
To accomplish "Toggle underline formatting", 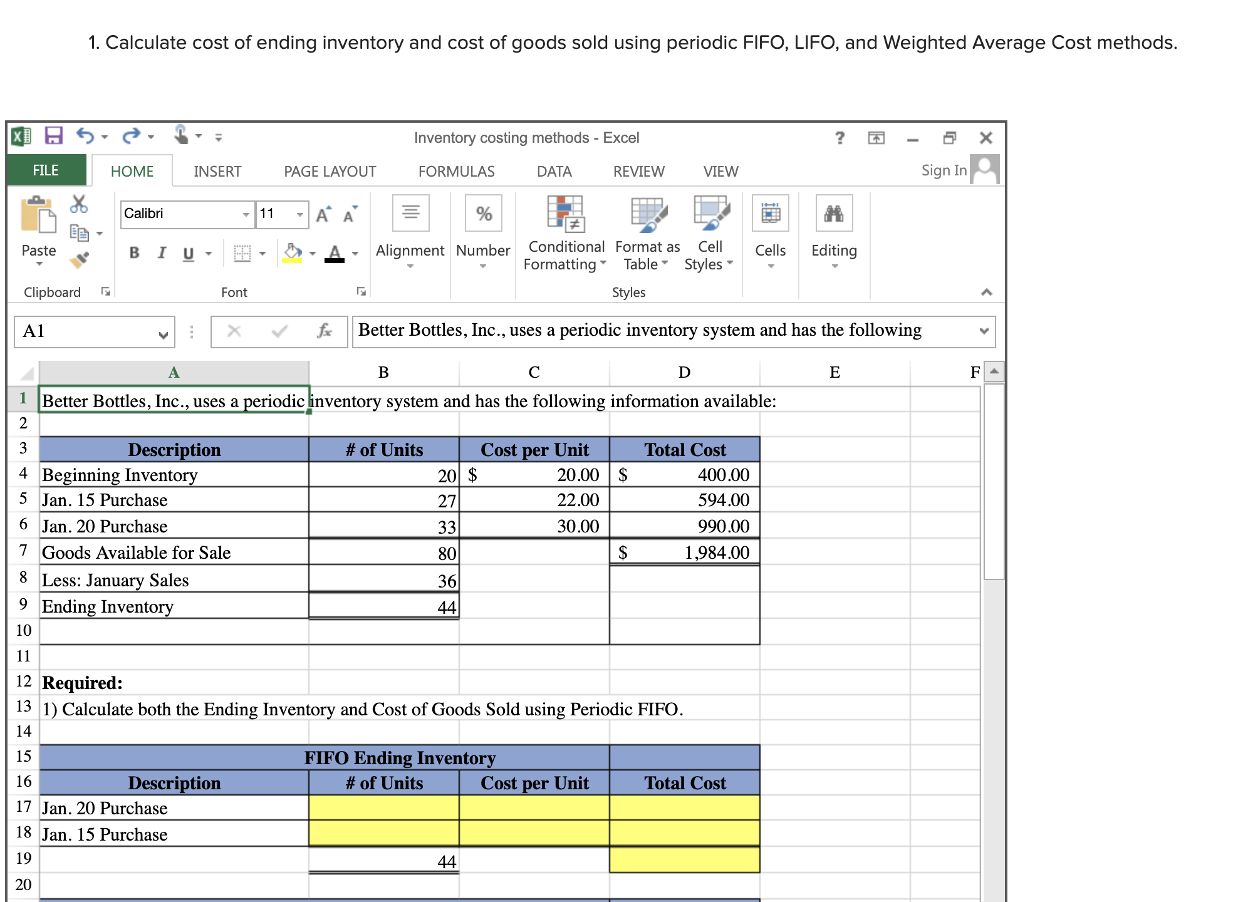I will pyautogui.click(x=187, y=252).
